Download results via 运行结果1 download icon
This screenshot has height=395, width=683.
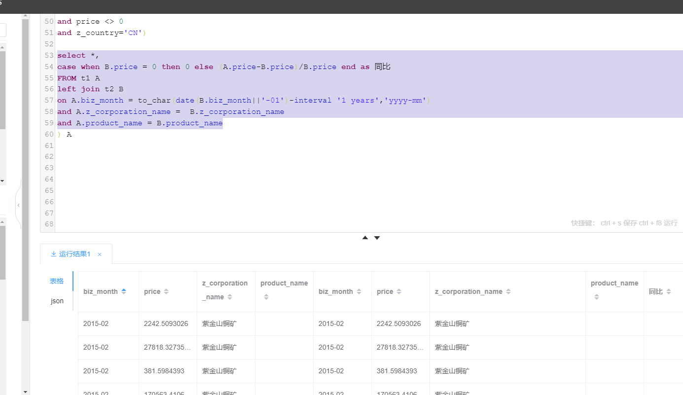[x=53, y=254]
